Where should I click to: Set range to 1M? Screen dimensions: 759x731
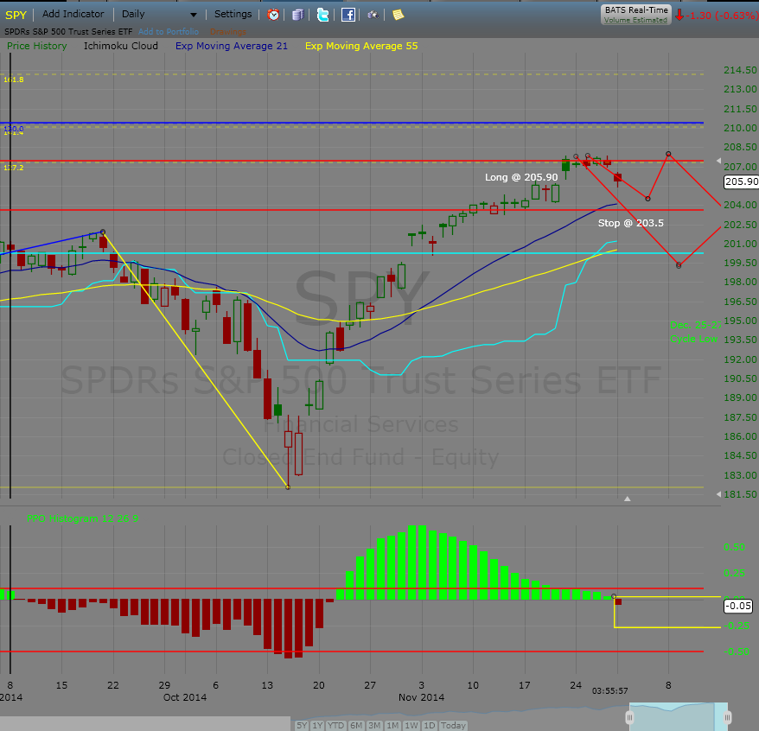[x=392, y=725]
